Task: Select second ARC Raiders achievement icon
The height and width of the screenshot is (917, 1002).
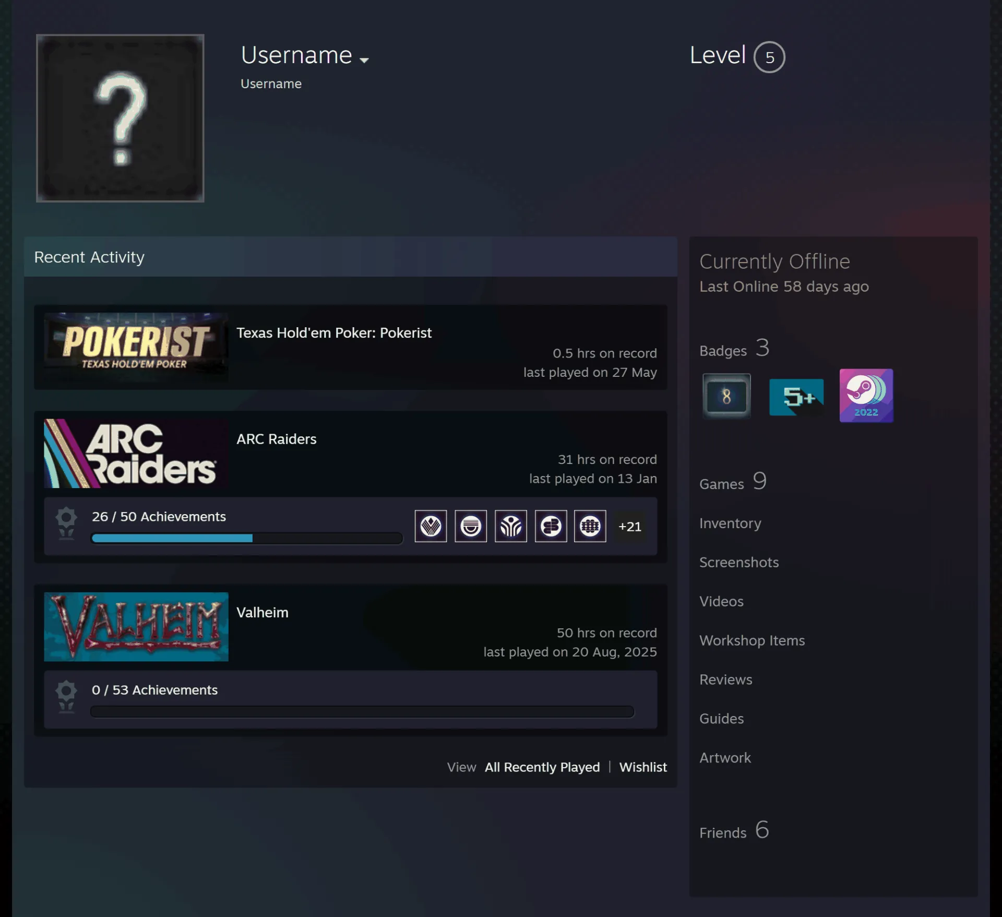Action: pyautogui.click(x=471, y=526)
